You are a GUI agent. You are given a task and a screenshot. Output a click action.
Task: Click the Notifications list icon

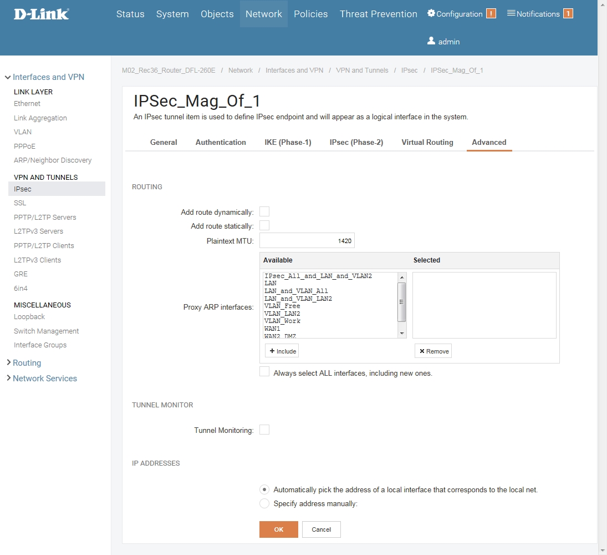[x=511, y=13]
